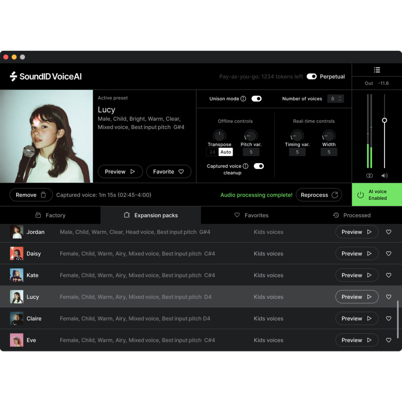Viewport: 402px width, 402px height.
Task: Click the Timing var. knob
Action: point(297,135)
